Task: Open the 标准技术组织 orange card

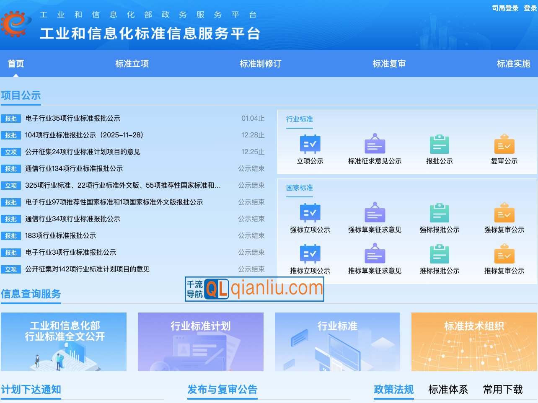Action: (474, 341)
